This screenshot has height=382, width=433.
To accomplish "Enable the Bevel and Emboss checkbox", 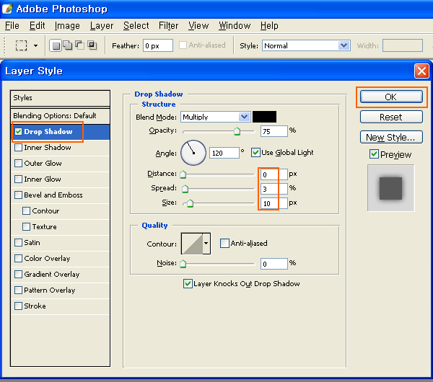I will point(18,195).
